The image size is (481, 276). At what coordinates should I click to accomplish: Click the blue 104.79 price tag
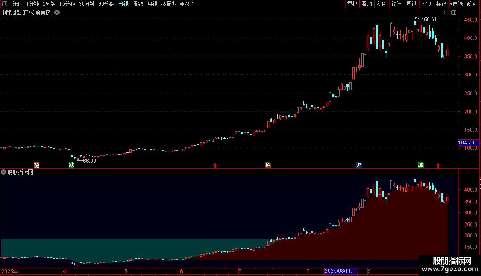coord(468,143)
